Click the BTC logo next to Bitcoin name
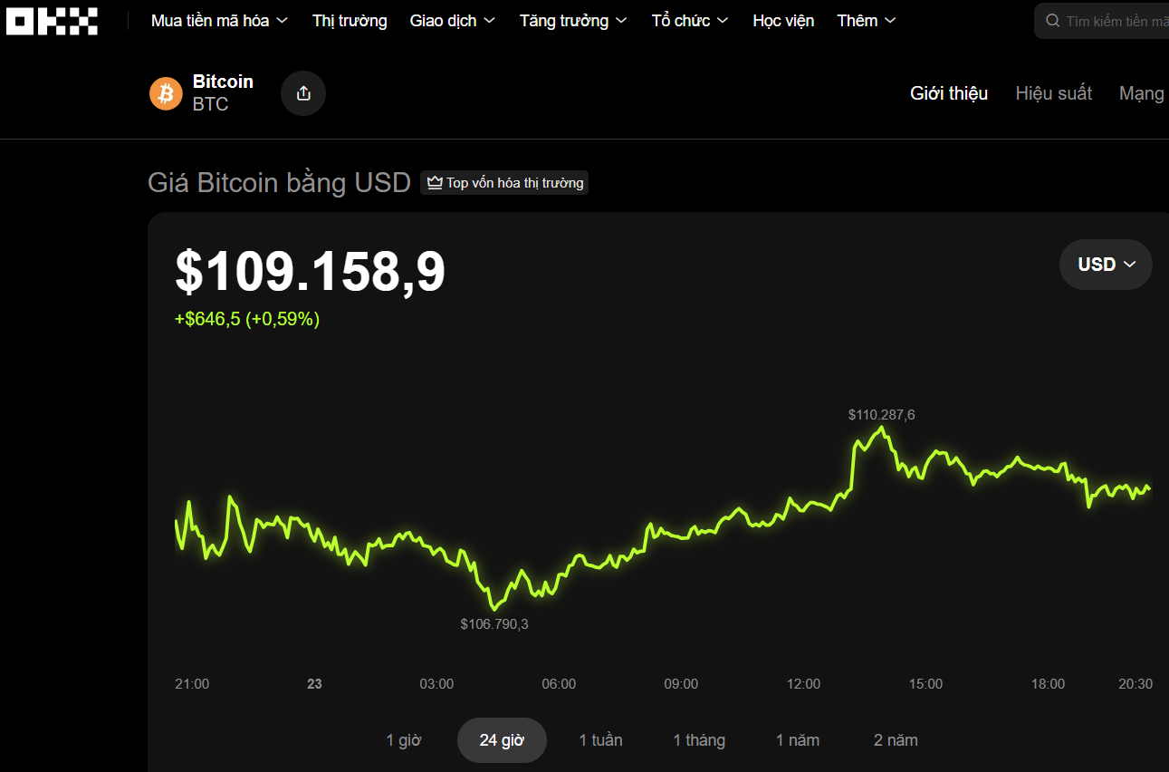1169x772 pixels. pos(166,92)
